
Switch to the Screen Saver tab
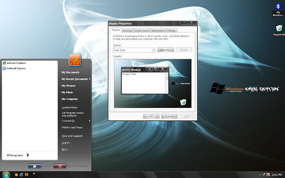[141, 31]
